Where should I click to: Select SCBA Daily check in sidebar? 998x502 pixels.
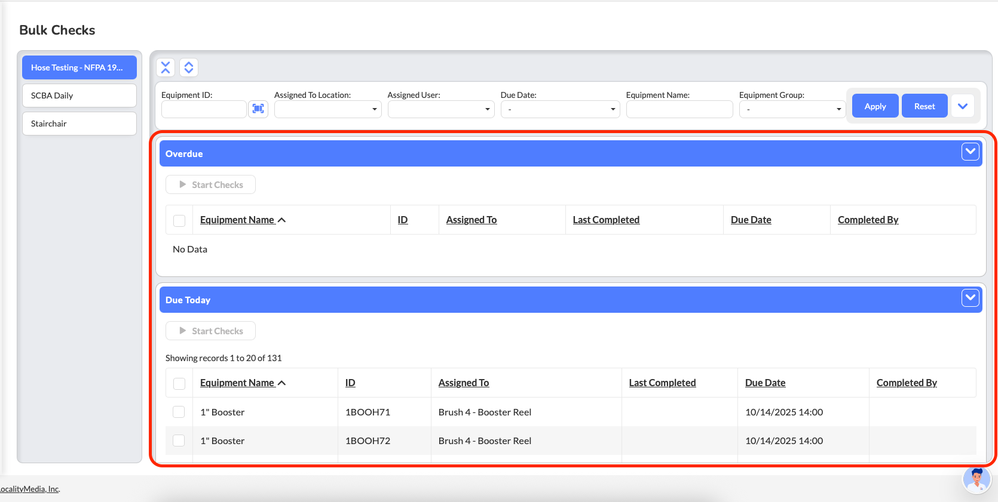(79, 96)
